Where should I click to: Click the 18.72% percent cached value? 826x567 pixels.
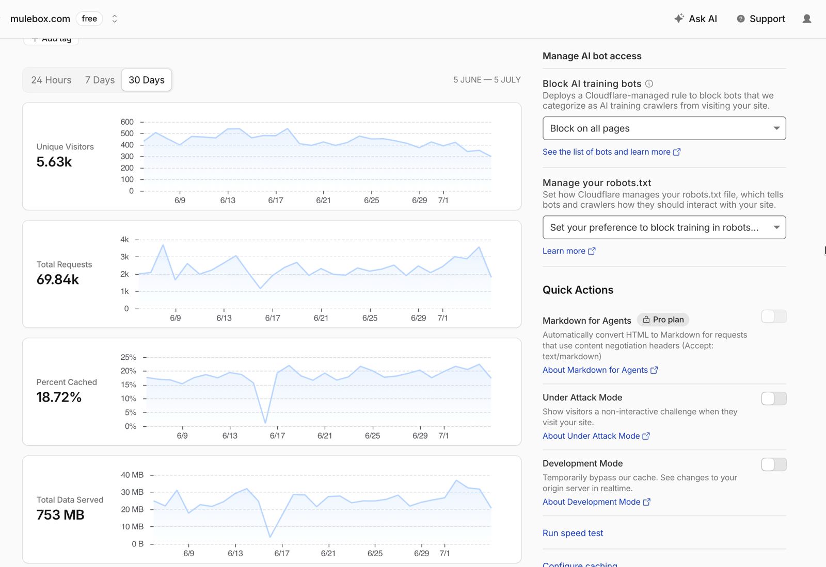click(59, 397)
